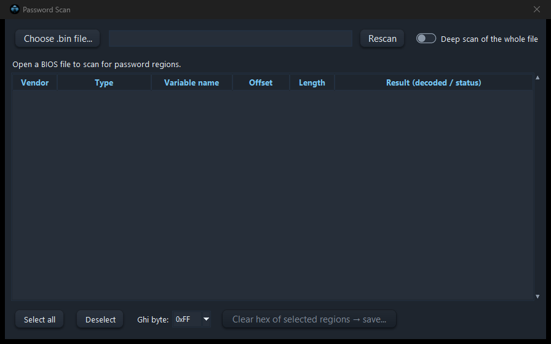Viewport: 551px width, 344px height.
Task: Sort by Length column header
Action: 312,82
